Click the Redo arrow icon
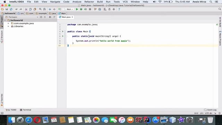Screen dimensions: 222x125 [x=21, y=9]
